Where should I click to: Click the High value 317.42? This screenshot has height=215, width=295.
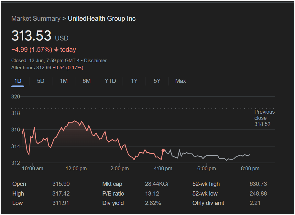click(61, 194)
